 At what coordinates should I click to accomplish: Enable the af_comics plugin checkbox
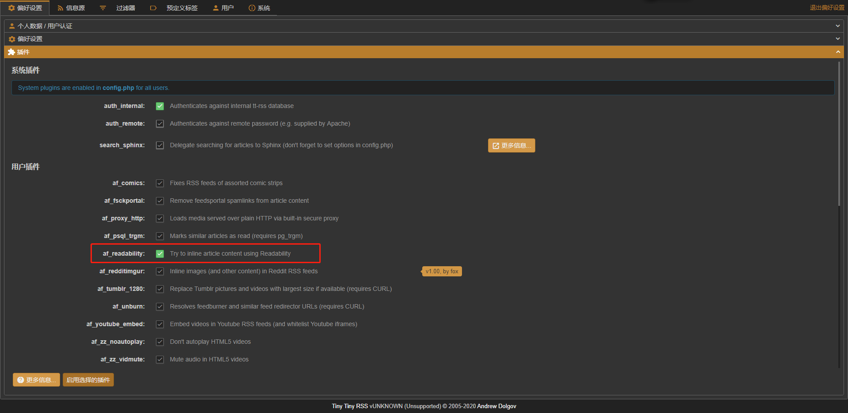[160, 183]
